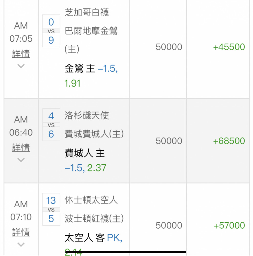Select the 4 vs 6 score box
Viewport: 253px width, 256px height.
tap(51, 125)
